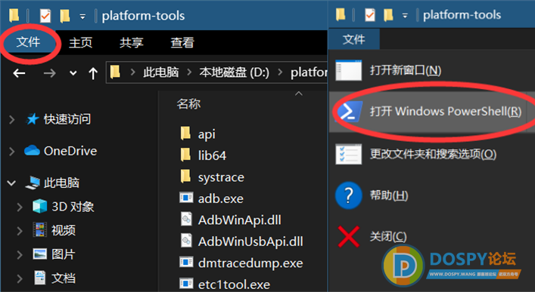Screen dimensions: 535x292
Task: Click new folder icon in right window title bar
Action: pyautogui.click(x=388, y=15)
